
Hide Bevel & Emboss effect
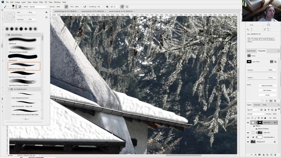256,129
